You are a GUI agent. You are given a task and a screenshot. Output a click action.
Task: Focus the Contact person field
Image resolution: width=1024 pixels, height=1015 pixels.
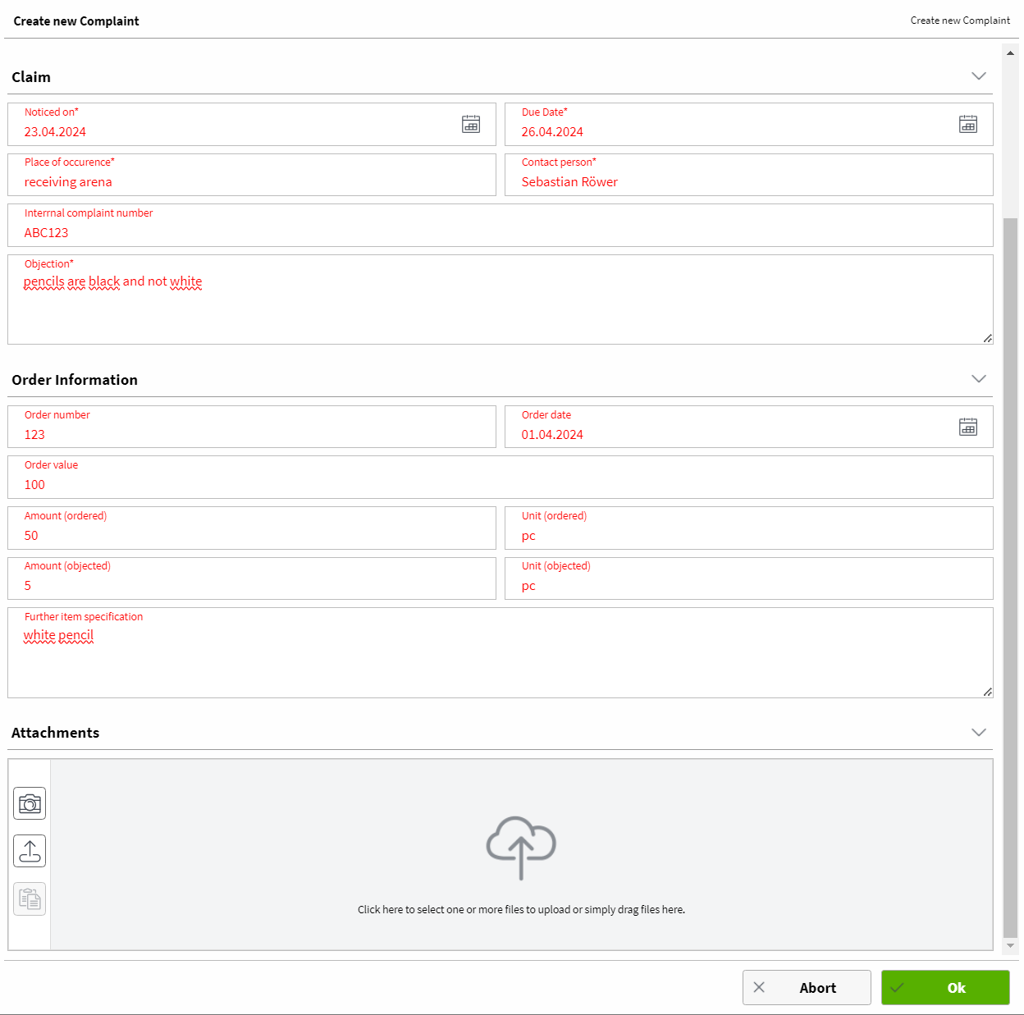[x=749, y=175]
